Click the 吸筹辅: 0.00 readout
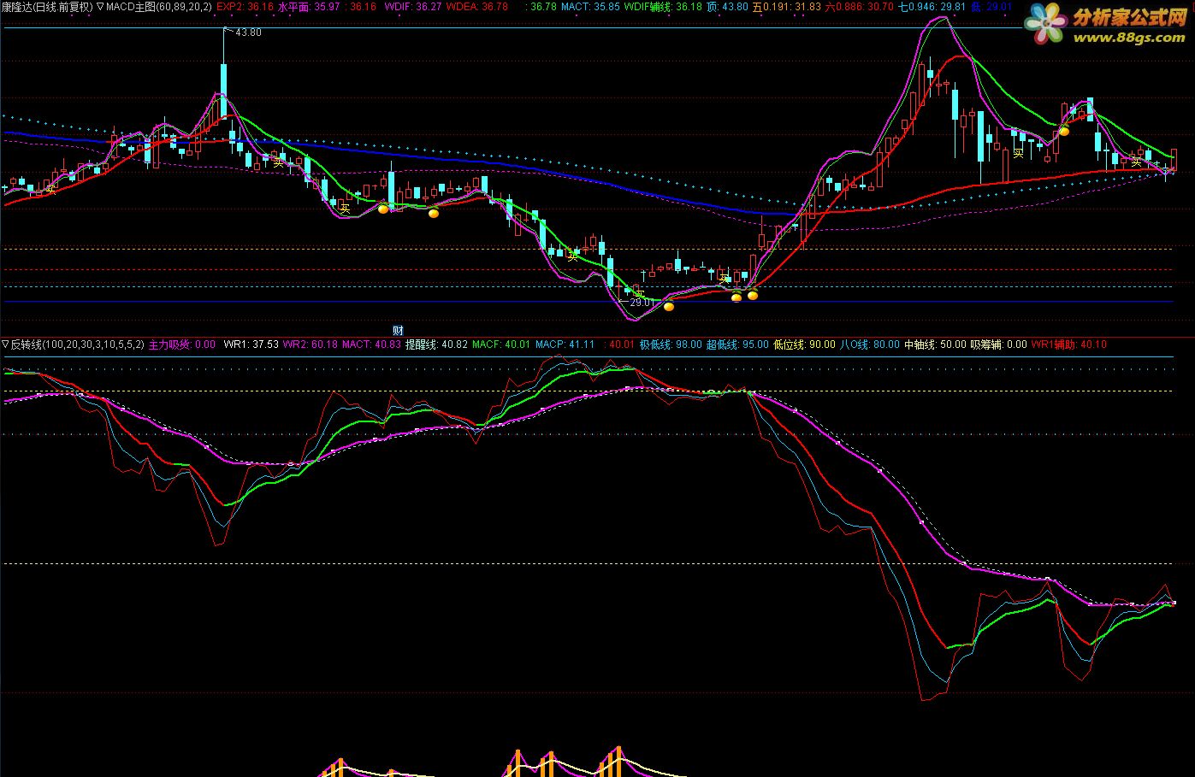The width and height of the screenshot is (1195, 777). (x=998, y=344)
